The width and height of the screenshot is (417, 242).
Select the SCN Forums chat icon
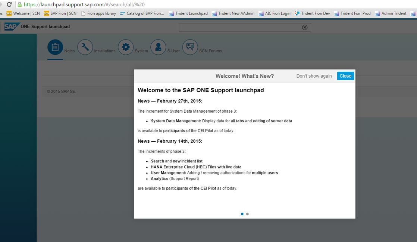(190, 47)
